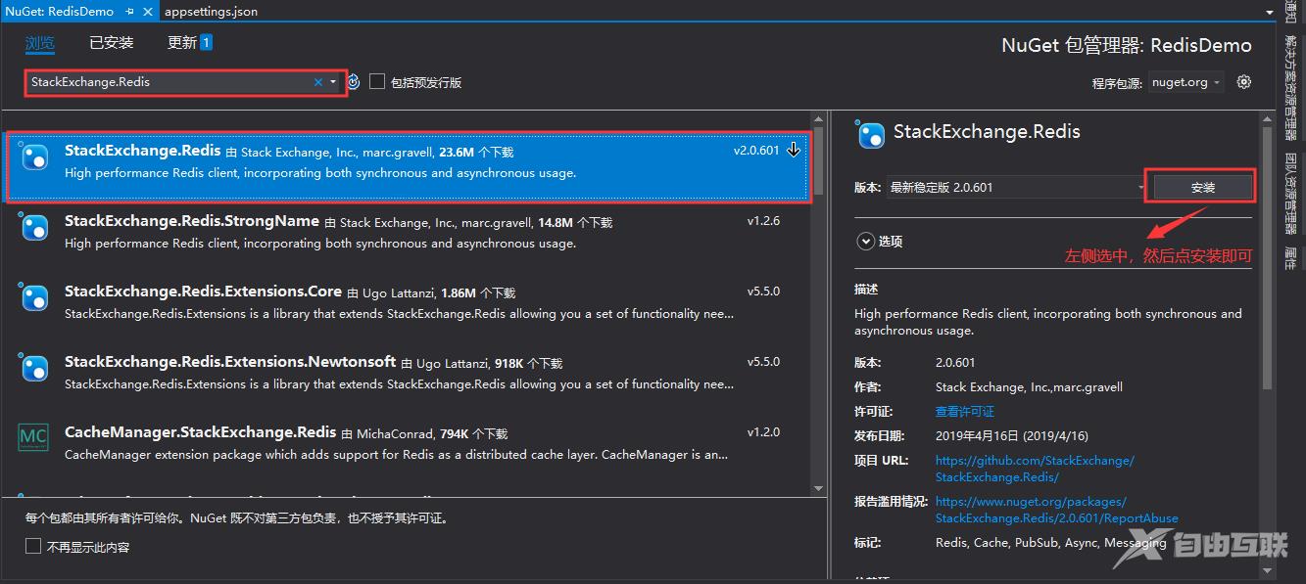This screenshot has height=584, width=1306.
Task: Click the refresh icon beside the search box
Action: [354, 82]
